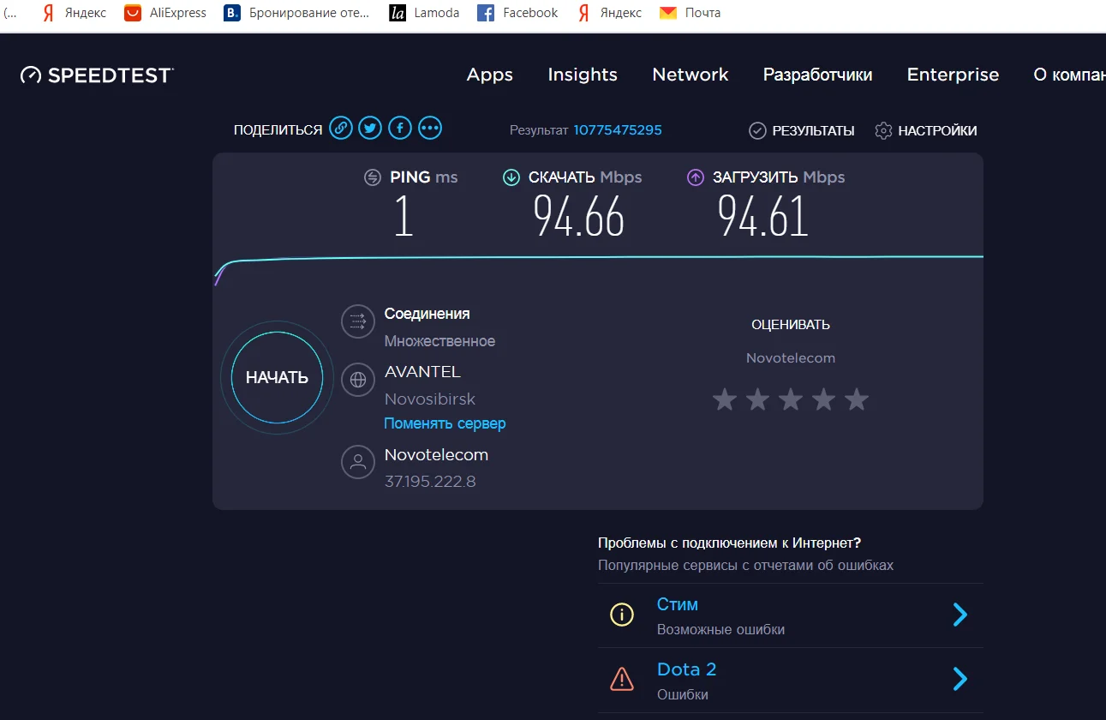Click the Ошибки status under Dota 2
Image resolution: width=1106 pixels, height=720 pixels.
(683, 695)
